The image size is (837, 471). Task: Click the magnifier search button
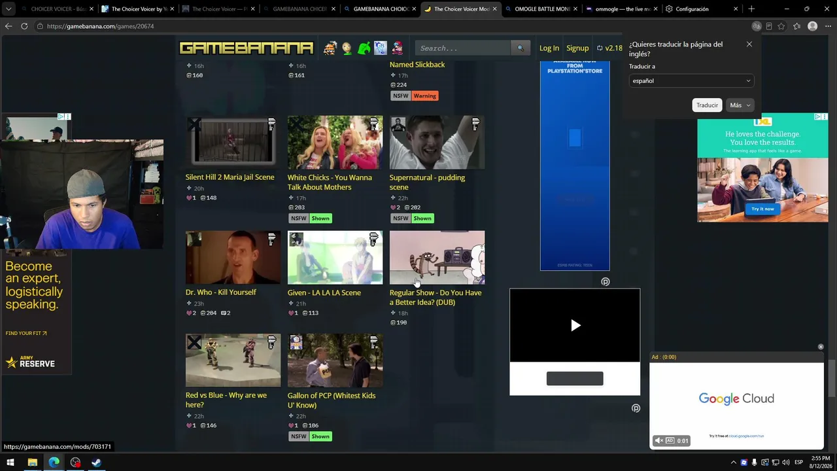(x=521, y=48)
